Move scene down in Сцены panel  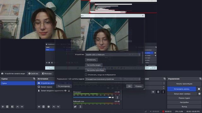click(x=22, y=107)
